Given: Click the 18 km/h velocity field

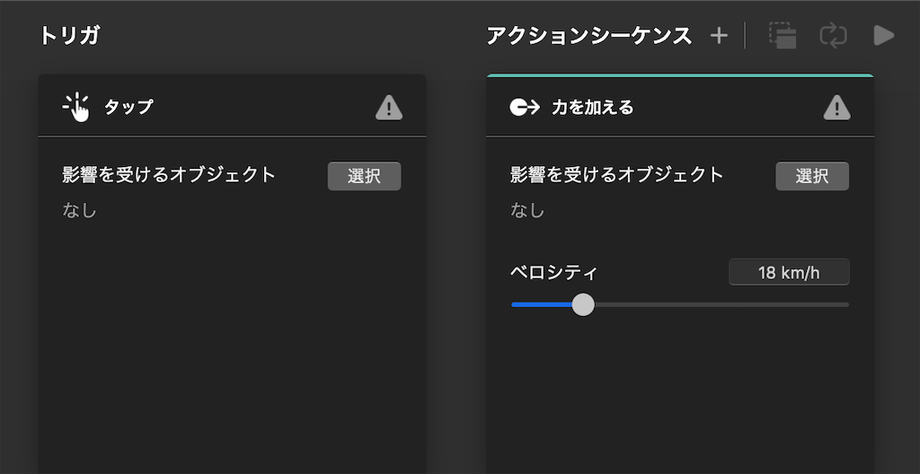Looking at the screenshot, I should point(789,272).
